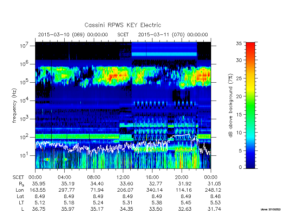Click the Lon value "163.55"
The image size is (281, 211).
tap(37, 190)
